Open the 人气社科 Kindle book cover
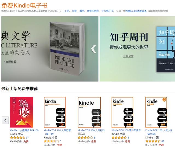 89,112
